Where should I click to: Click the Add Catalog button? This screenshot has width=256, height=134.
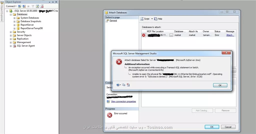pos(202,111)
